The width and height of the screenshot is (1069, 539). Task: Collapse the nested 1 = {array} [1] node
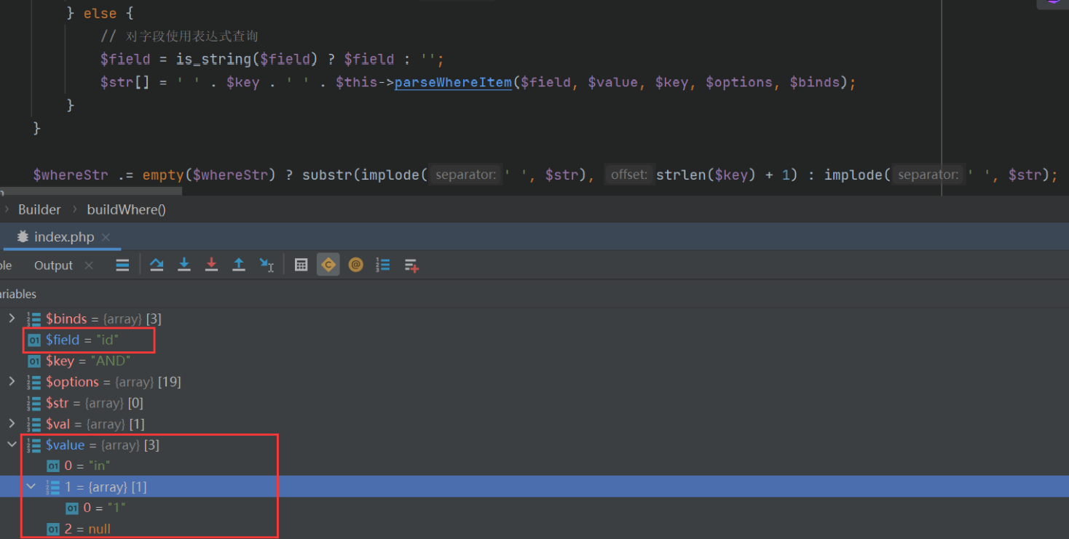(31, 487)
